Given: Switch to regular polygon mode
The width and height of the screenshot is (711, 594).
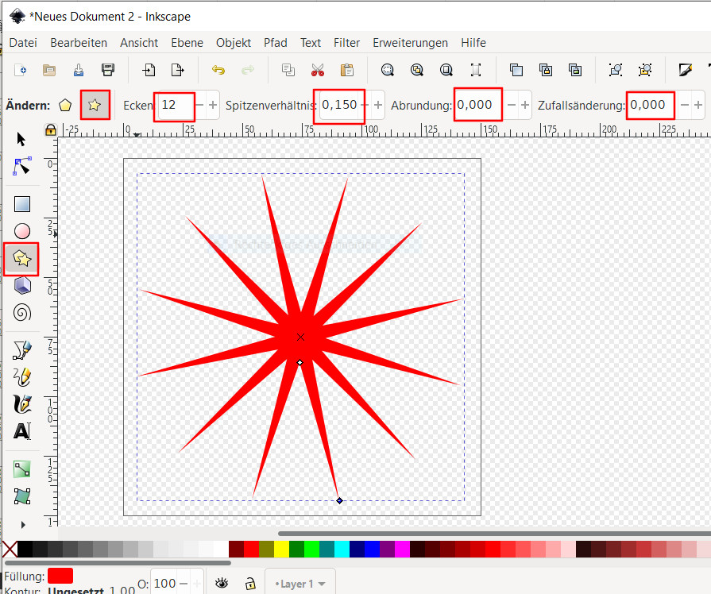Looking at the screenshot, I should click(x=65, y=105).
